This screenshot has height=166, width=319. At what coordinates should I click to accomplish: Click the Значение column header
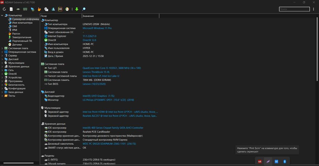coord(121,16)
